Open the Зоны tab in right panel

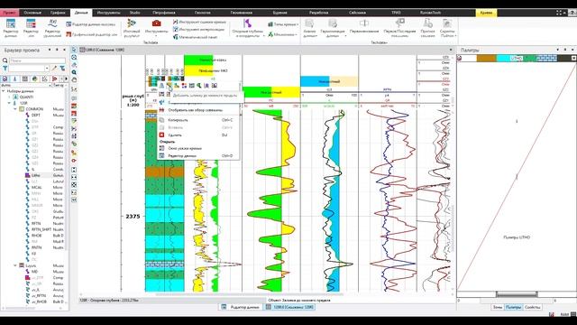coord(497,307)
